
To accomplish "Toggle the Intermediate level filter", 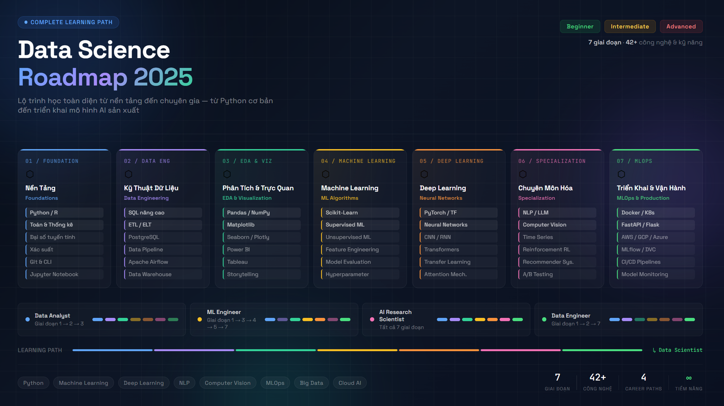I will pos(629,27).
